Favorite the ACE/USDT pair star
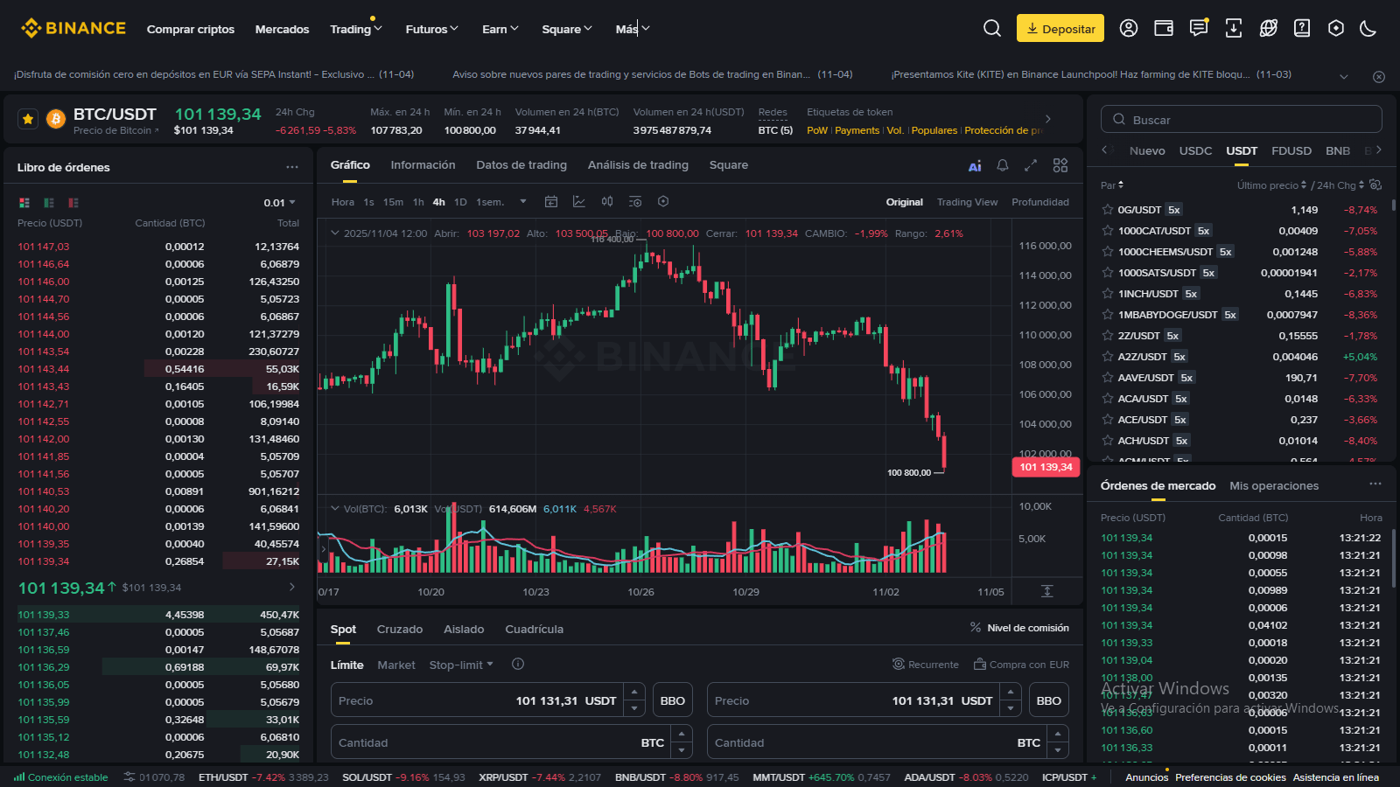The width and height of the screenshot is (1400, 787). click(x=1108, y=420)
